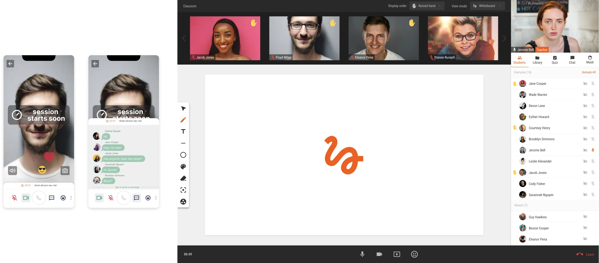The height and width of the screenshot is (263, 599).
Task: Tap the chat bubble icon on the chat phone mockup
Action: coord(136,198)
